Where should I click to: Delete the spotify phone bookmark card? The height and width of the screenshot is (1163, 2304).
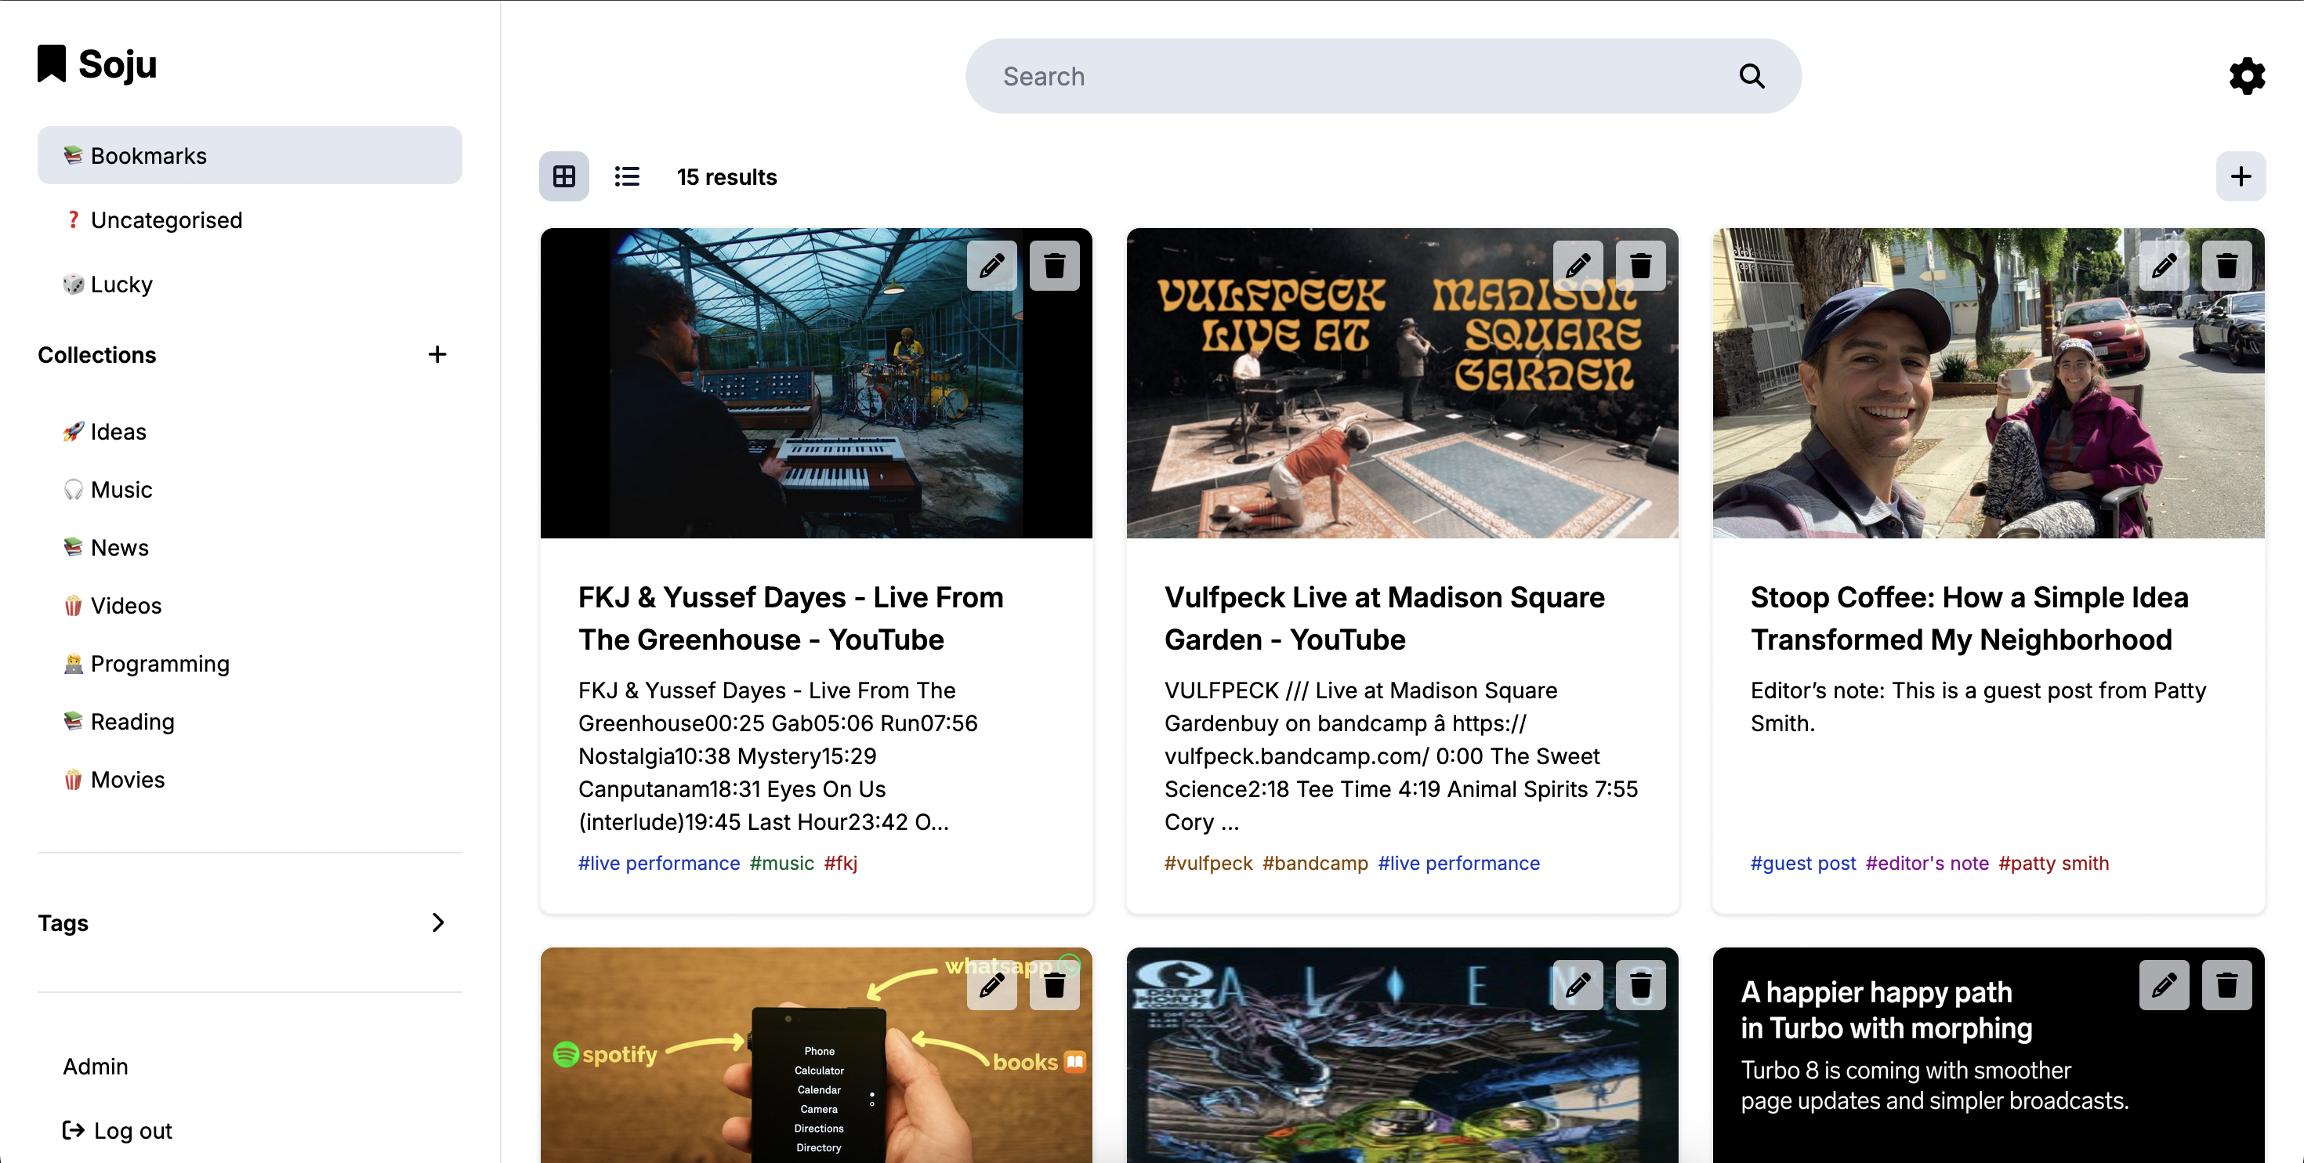(x=1055, y=985)
